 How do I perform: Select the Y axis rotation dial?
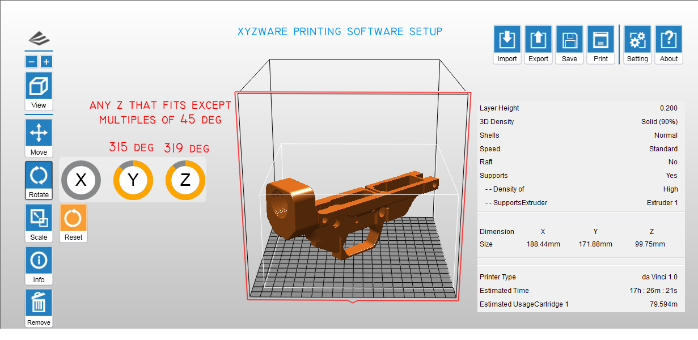(x=133, y=180)
